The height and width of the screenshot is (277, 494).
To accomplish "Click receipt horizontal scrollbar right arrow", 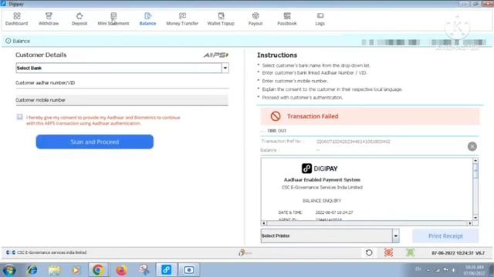I will pyautogui.click(x=470, y=223).
